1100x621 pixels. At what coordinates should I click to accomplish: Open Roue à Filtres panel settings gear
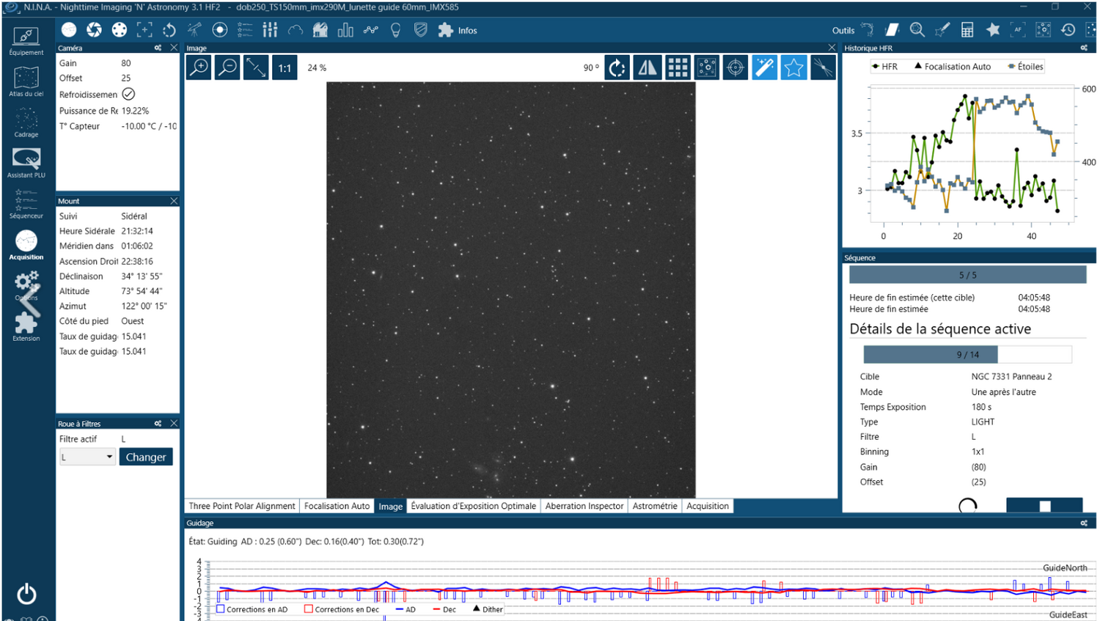(158, 423)
